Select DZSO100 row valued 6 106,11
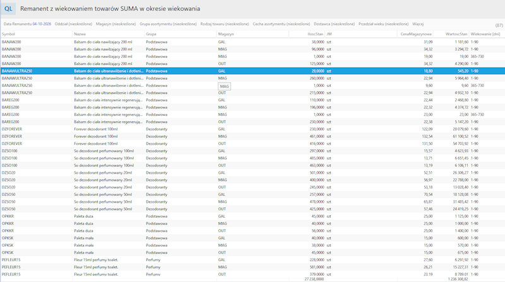This screenshot has width=505, height=282. [252, 166]
